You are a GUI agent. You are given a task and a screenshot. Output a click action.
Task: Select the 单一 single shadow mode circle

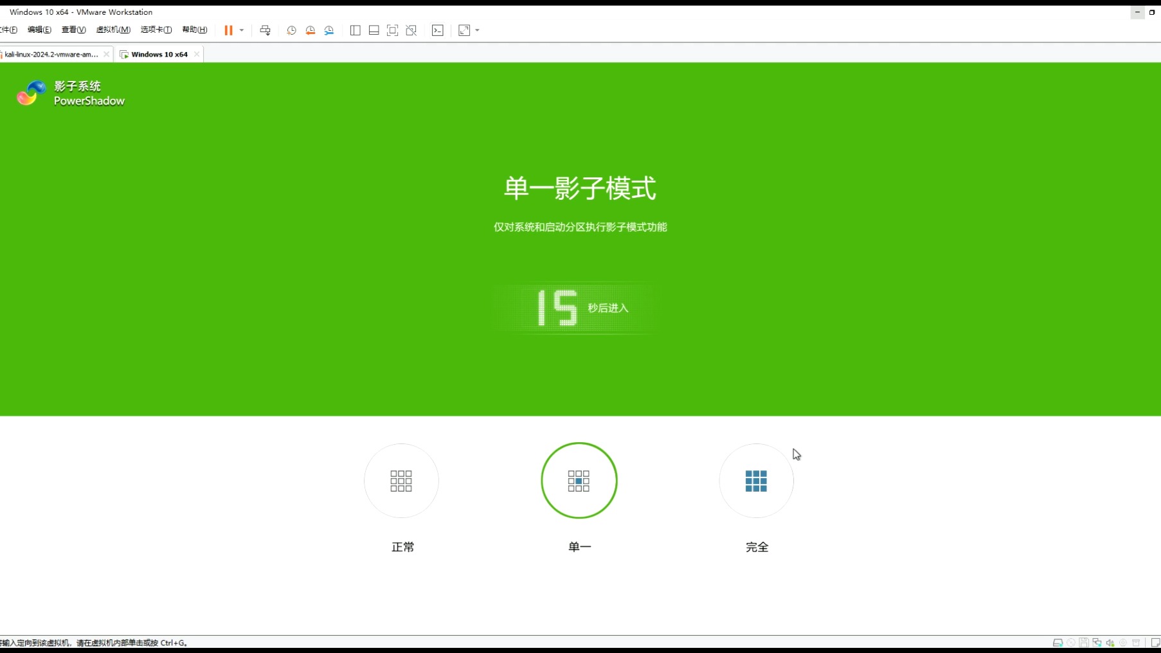pyautogui.click(x=579, y=481)
